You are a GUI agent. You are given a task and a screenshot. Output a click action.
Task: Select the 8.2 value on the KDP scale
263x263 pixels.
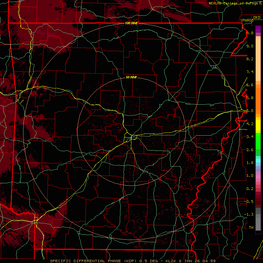(250, 59)
